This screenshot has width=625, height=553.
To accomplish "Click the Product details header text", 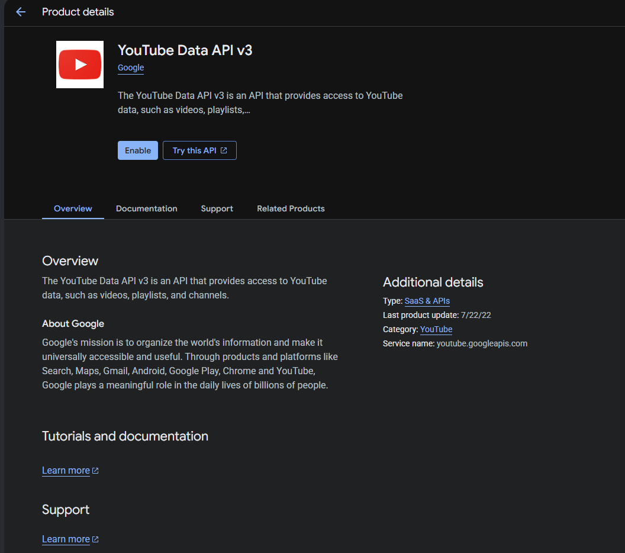I will tap(78, 12).
